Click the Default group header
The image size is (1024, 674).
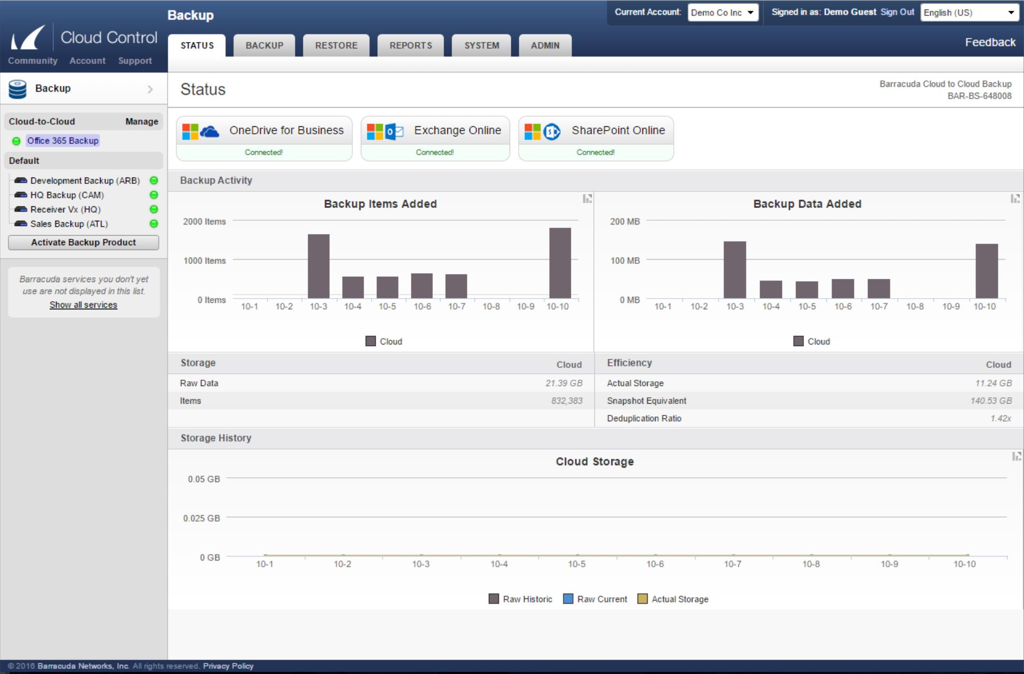point(83,161)
